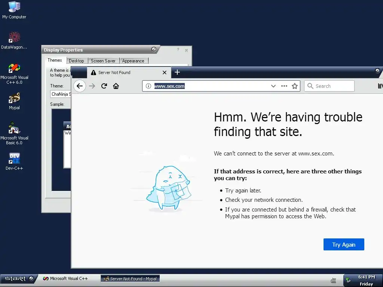Reload the page with the refresh icon
This screenshot has height=287, width=383.
pyautogui.click(x=104, y=86)
